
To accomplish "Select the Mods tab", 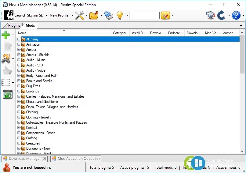I will click(x=30, y=25).
